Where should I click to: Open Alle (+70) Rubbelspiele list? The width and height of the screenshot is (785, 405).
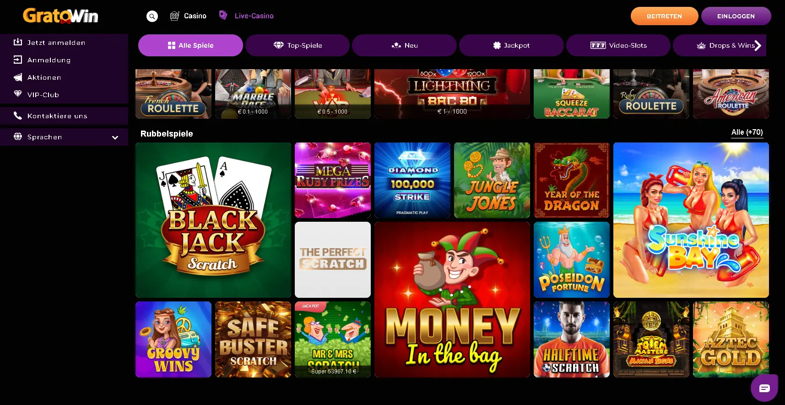747,132
